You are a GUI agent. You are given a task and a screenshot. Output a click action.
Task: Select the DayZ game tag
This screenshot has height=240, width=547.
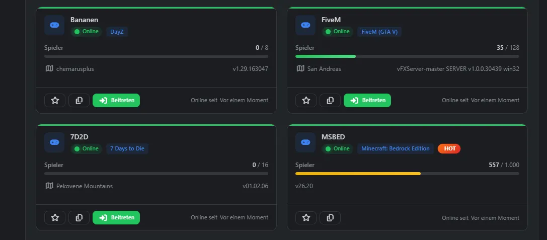(117, 32)
